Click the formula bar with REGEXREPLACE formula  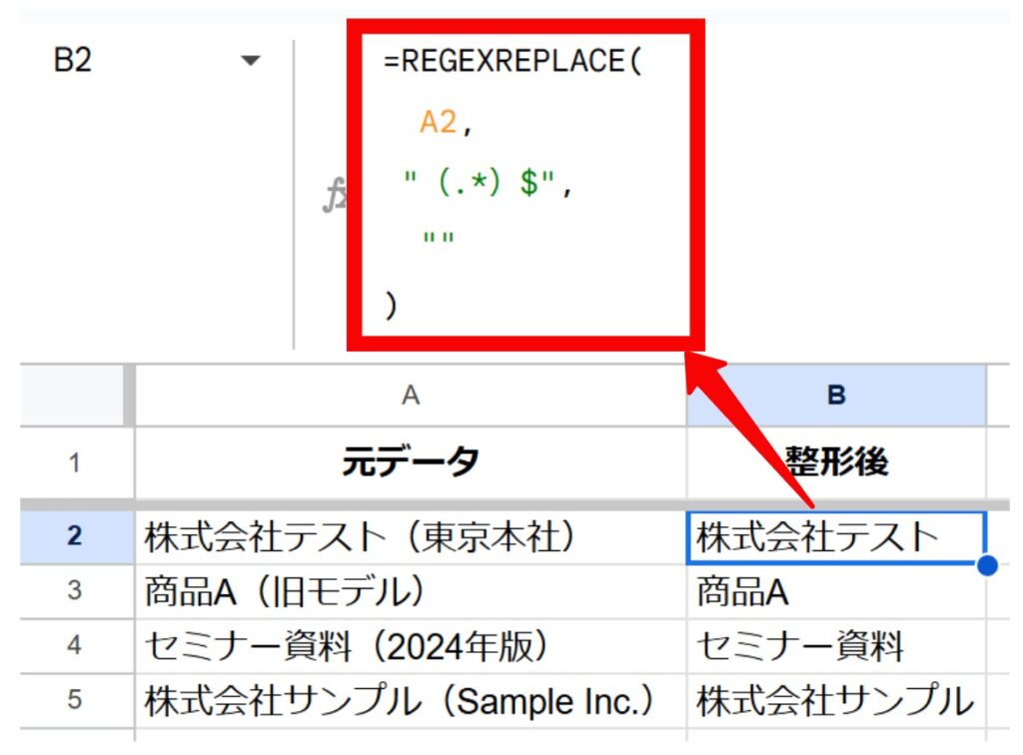pos(525,185)
